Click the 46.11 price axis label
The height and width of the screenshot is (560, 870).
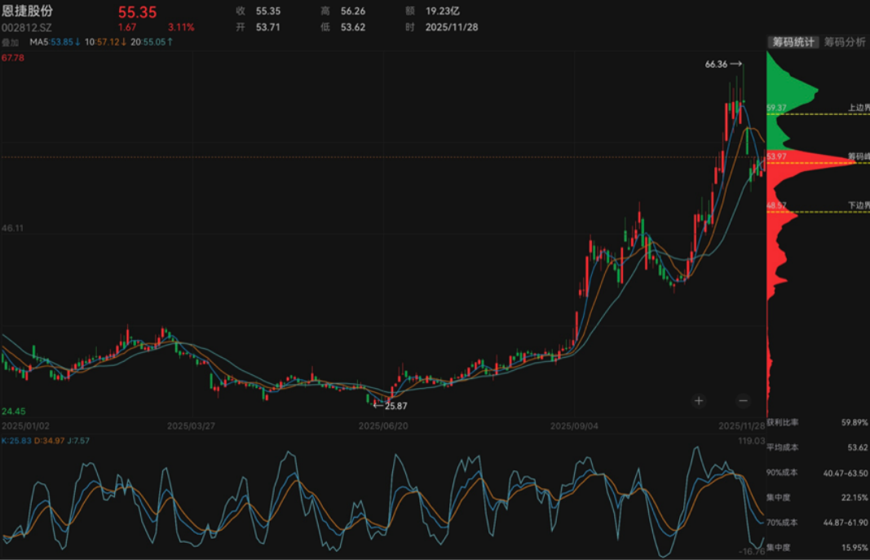click(12, 228)
